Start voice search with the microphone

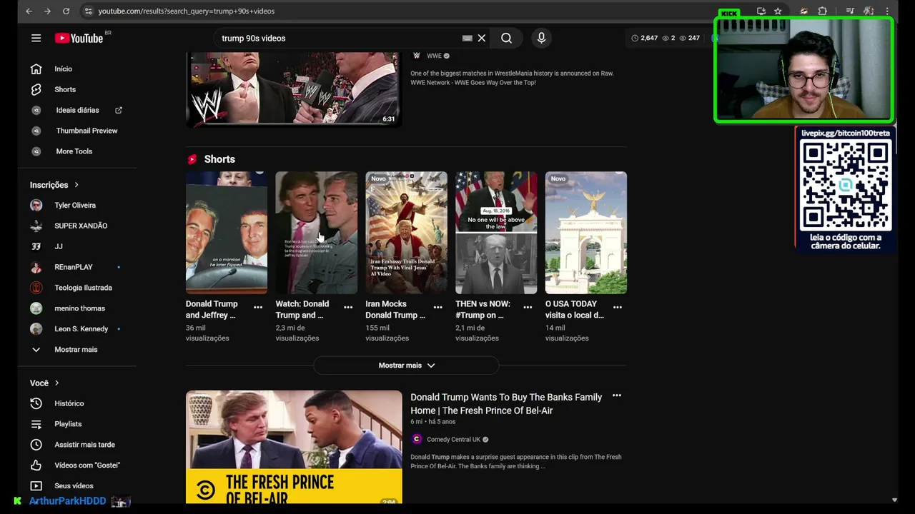point(541,38)
